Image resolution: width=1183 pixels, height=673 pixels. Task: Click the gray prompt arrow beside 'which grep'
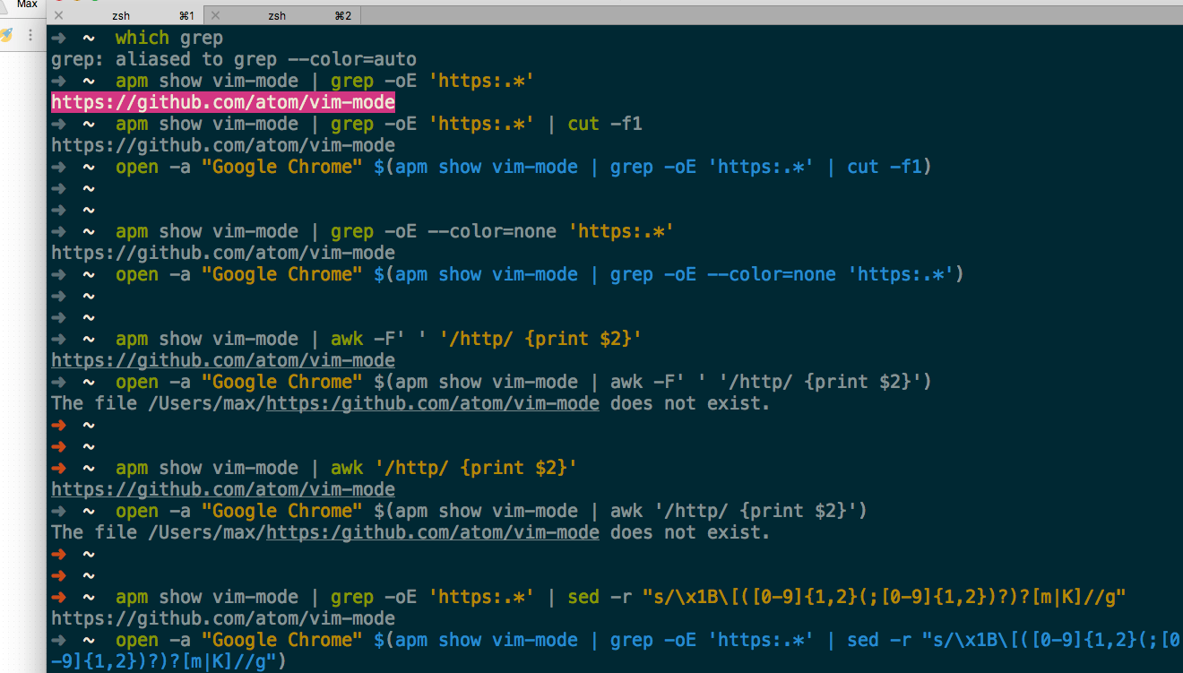tap(59, 38)
